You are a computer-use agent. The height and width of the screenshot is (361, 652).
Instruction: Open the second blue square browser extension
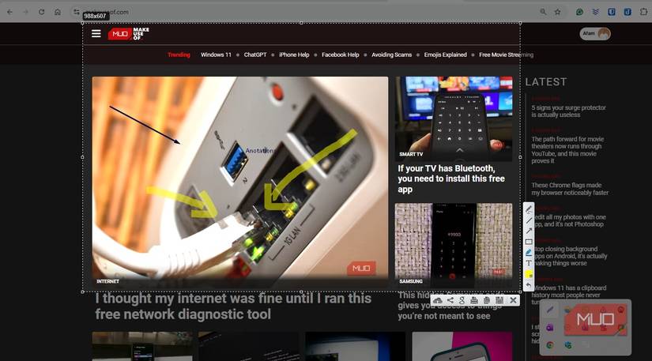628,12
